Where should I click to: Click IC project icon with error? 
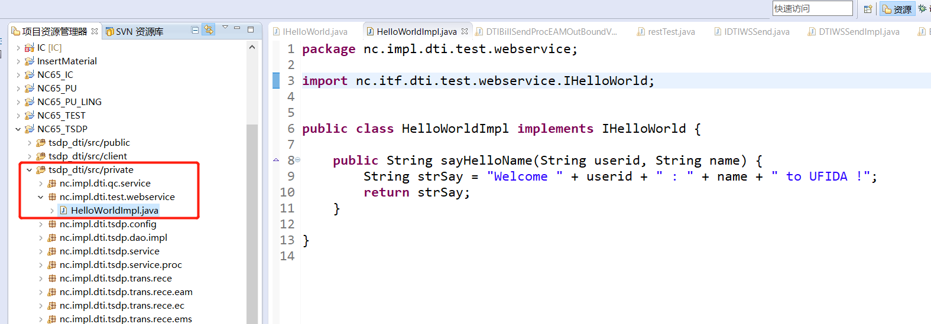point(29,48)
